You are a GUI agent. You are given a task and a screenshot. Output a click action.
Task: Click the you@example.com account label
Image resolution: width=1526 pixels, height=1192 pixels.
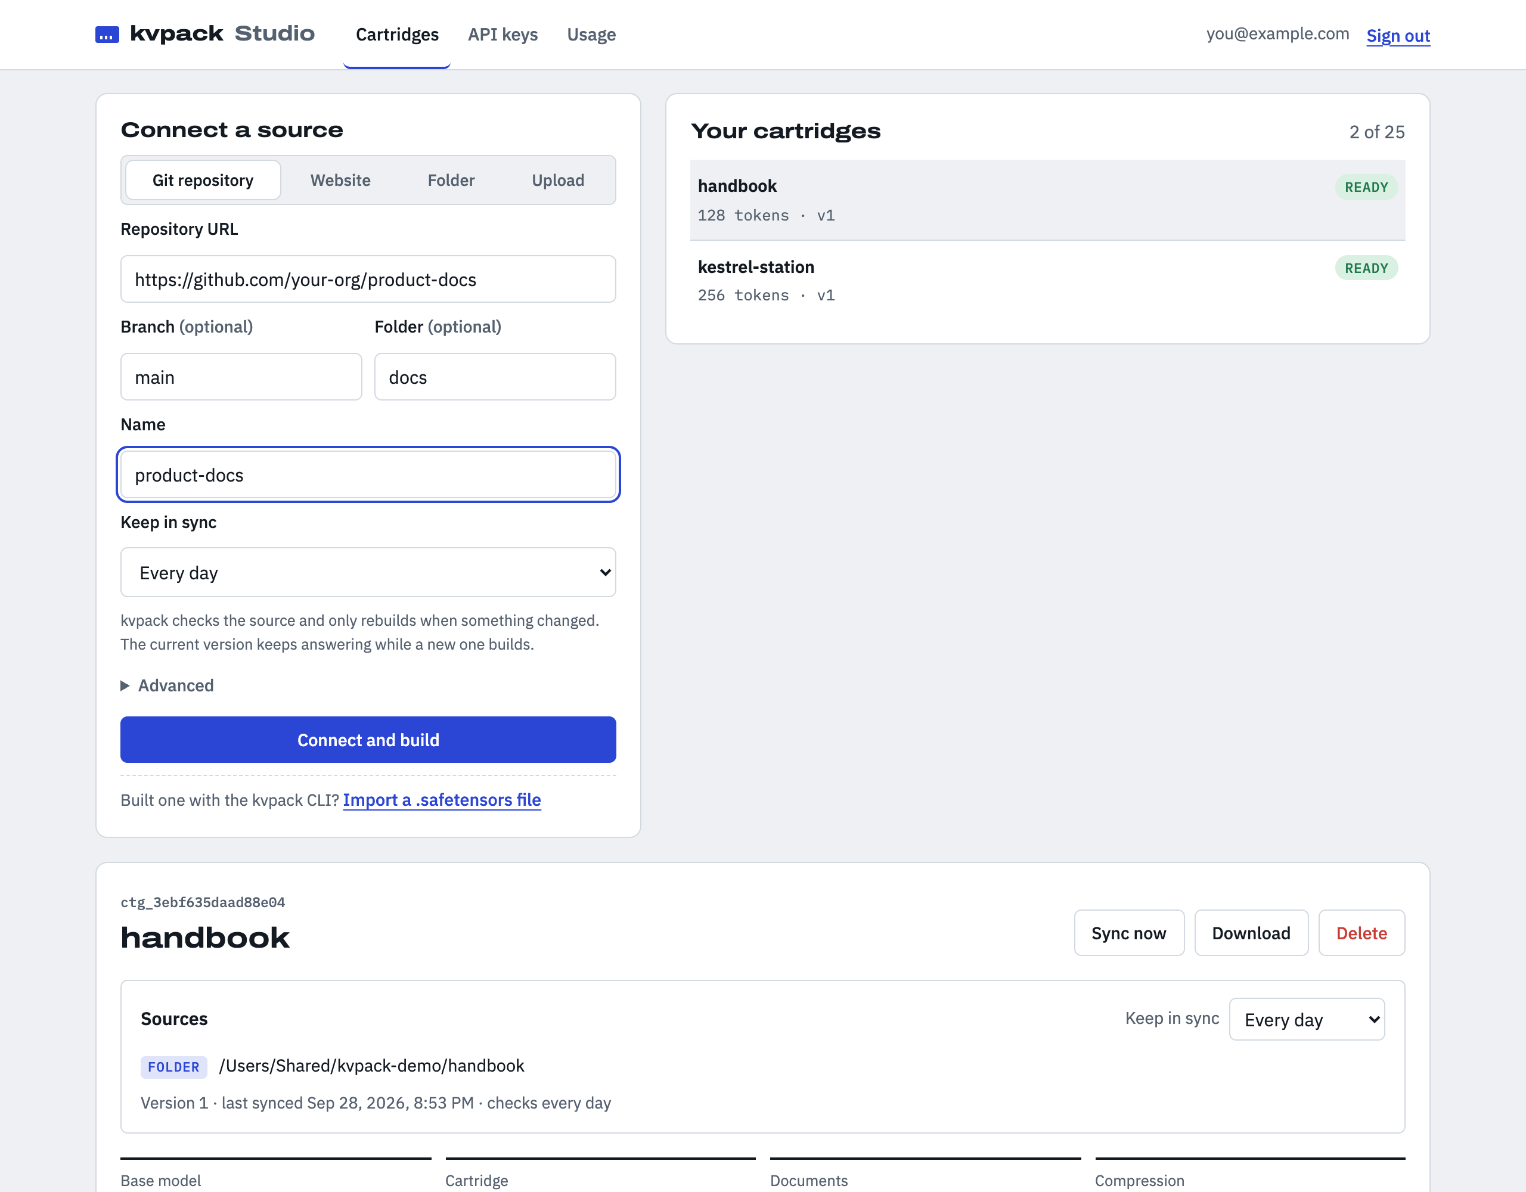click(x=1277, y=33)
